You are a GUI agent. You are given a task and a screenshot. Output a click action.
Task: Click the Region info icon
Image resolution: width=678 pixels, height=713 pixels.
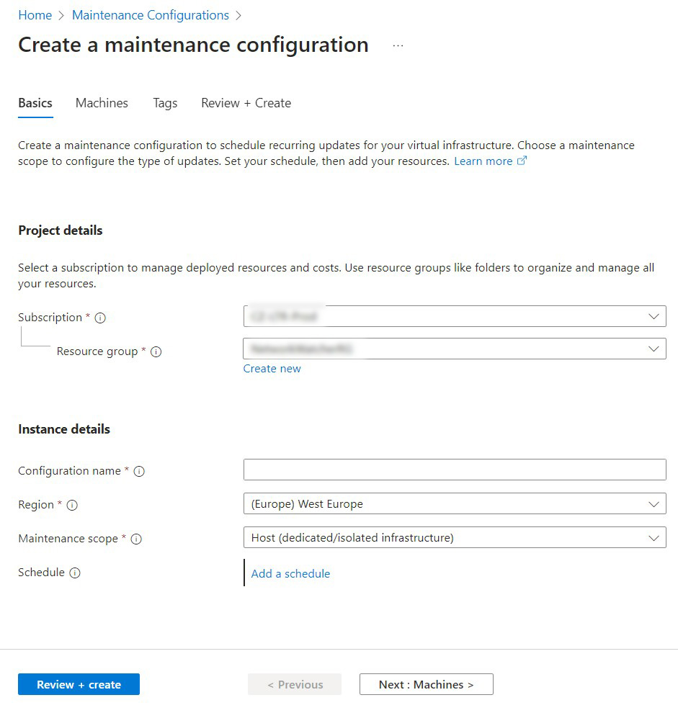pyautogui.click(x=72, y=505)
